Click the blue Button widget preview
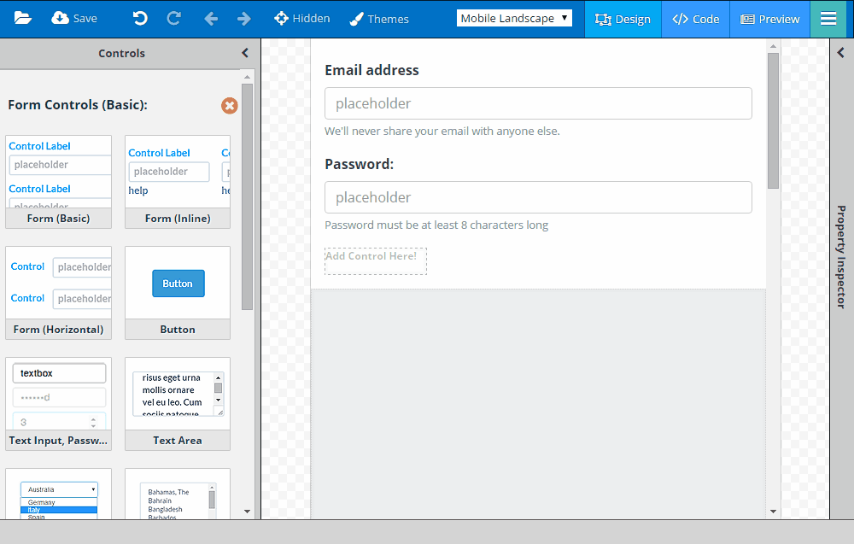The image size is (854, 544). click(x=178, y=283)
